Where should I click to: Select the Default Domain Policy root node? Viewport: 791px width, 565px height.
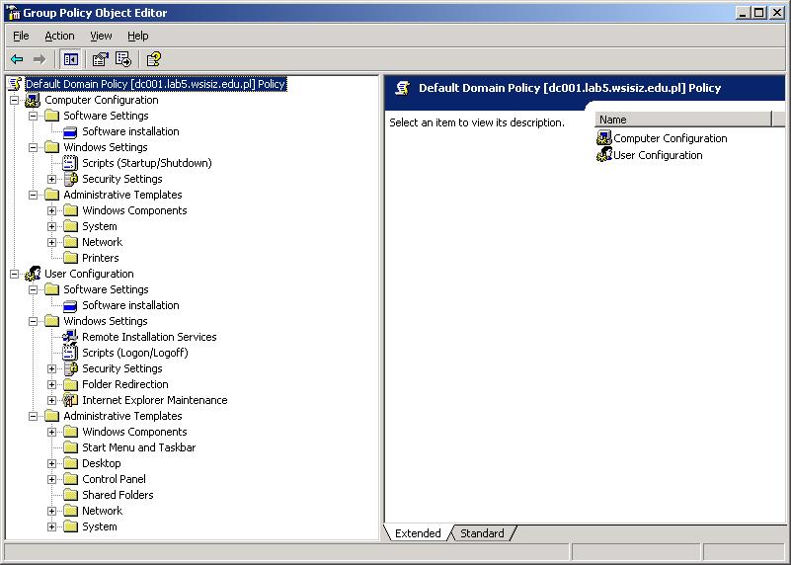pos(155,84)
